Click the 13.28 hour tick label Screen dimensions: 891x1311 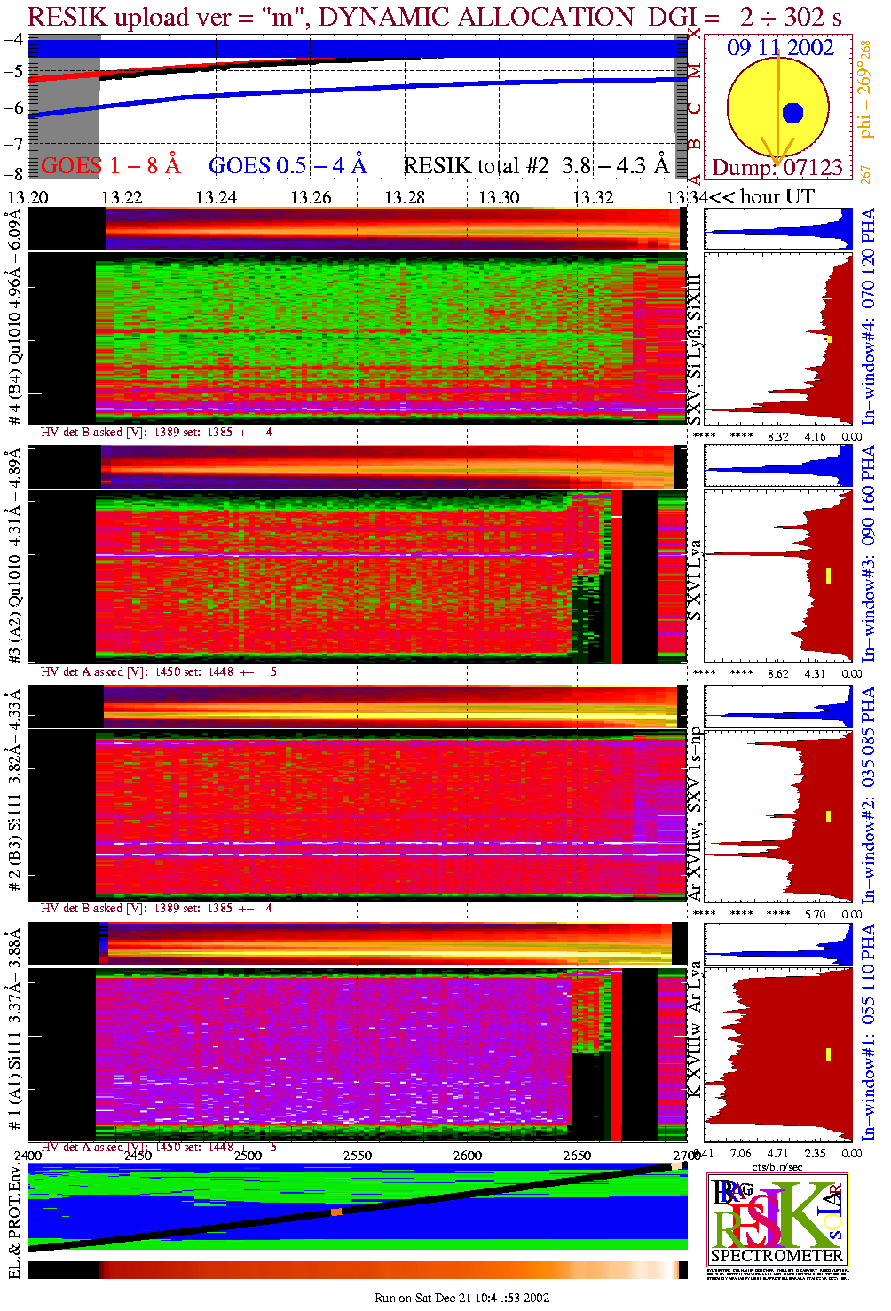[x=405, y=197]
